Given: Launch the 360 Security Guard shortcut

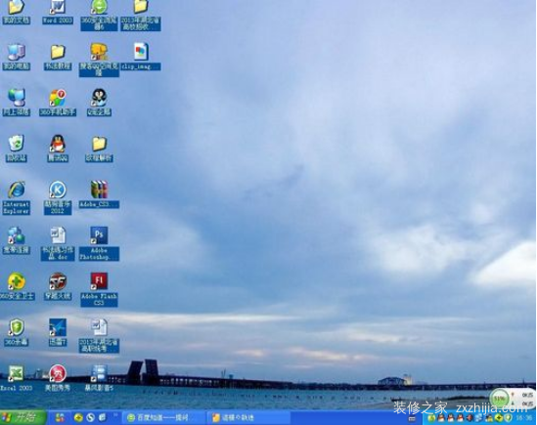Looking at the screenshot, I should click(x=17, y=286).
